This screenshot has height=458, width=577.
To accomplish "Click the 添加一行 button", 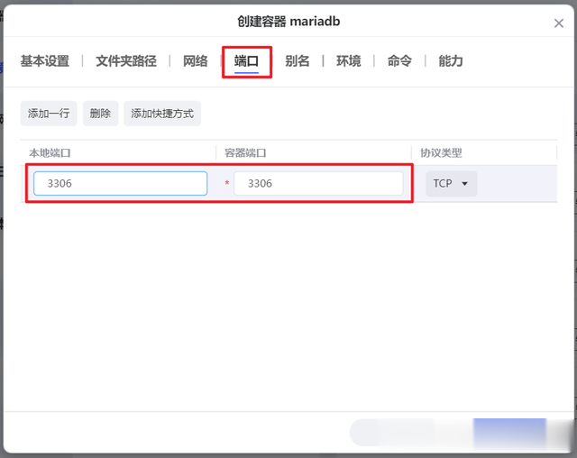I will coord(49,114).
